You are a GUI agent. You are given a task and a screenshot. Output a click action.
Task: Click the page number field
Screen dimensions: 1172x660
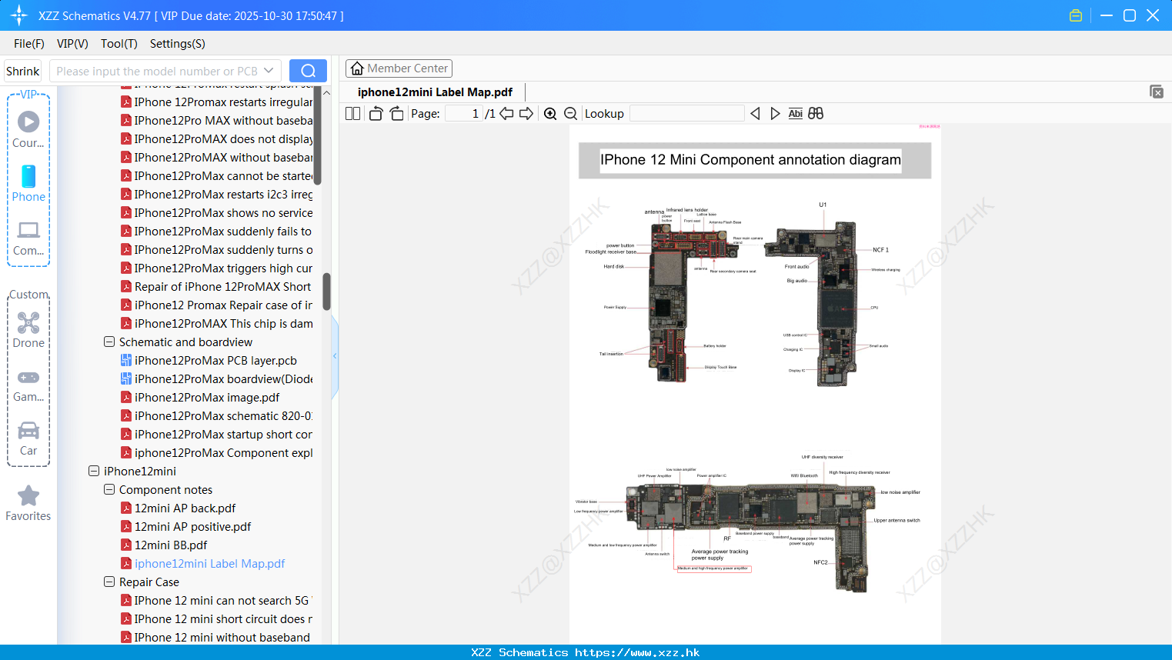coord(463,114)
